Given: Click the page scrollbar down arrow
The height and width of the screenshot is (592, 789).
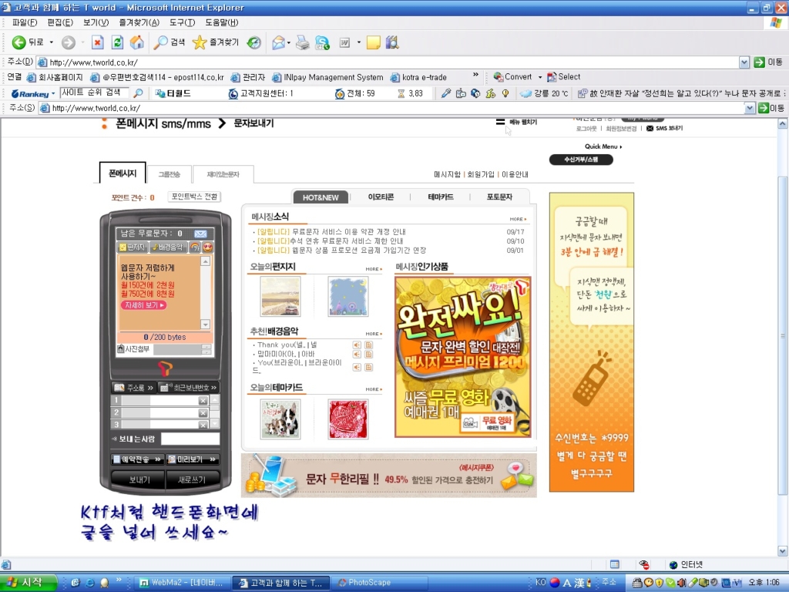Looking at the screenshot, I should (783, 550).
